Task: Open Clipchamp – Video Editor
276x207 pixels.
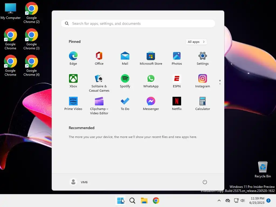Action: (x=99, y=106)
